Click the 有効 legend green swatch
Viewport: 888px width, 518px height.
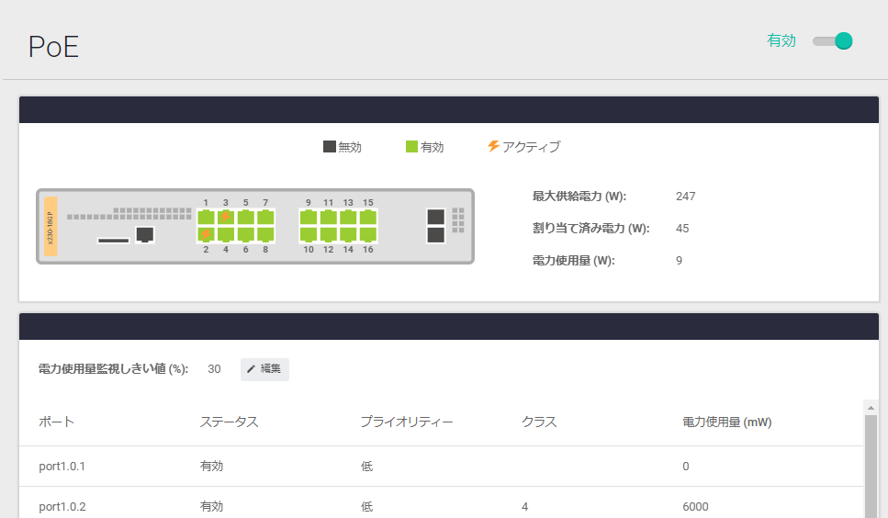[x=412, y=147]
